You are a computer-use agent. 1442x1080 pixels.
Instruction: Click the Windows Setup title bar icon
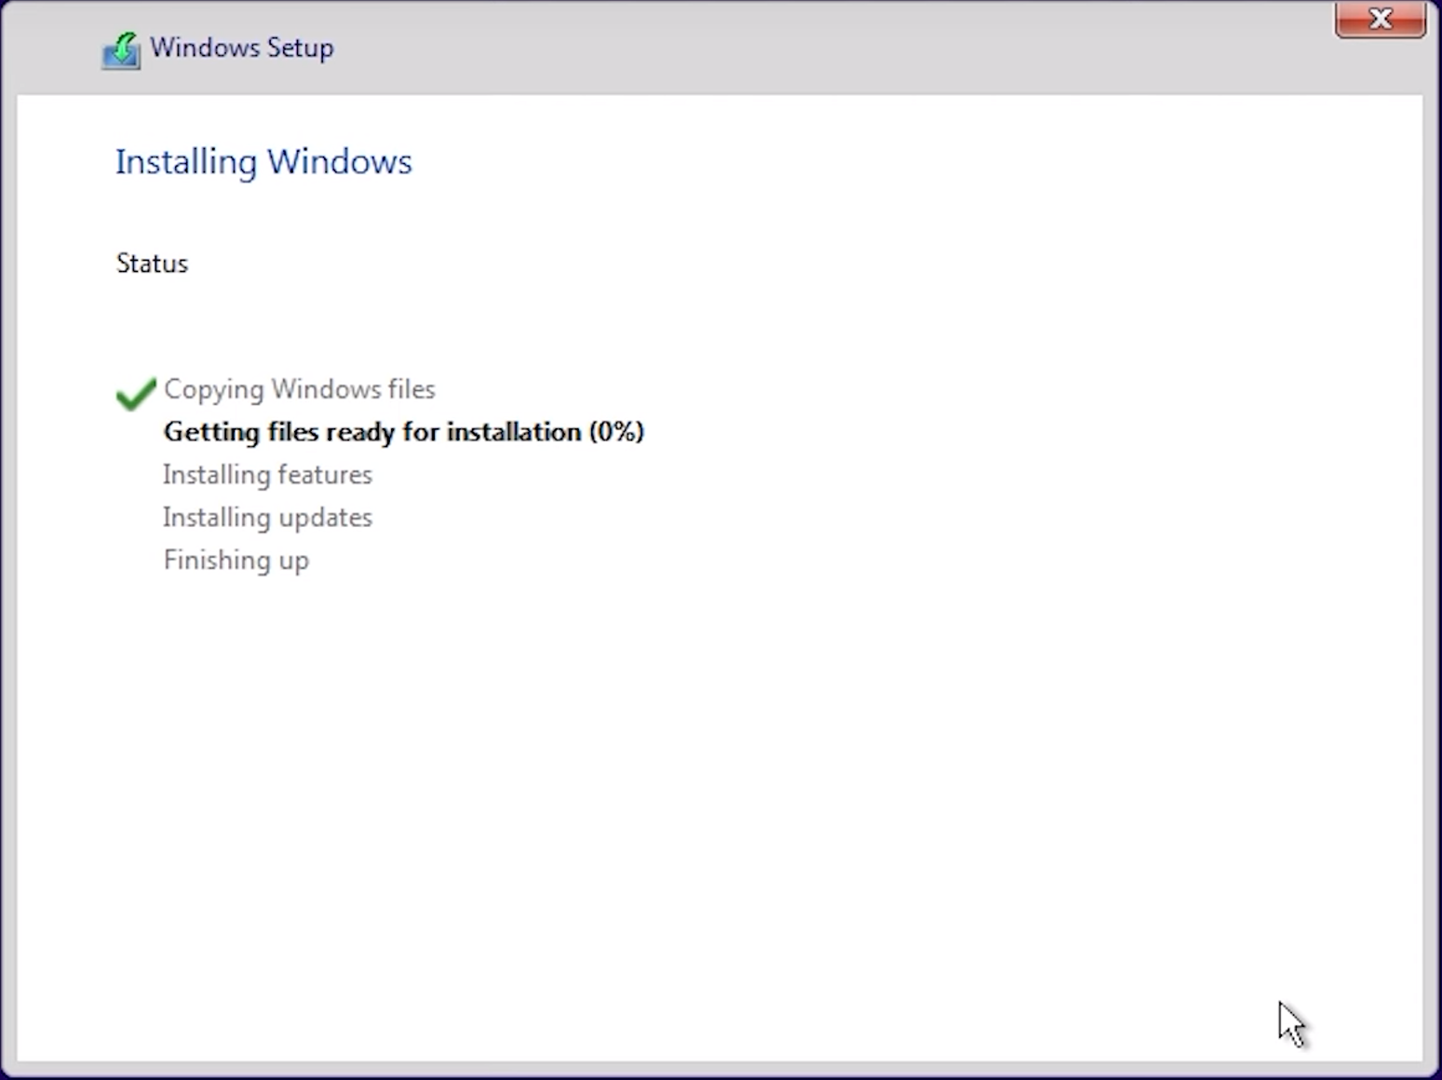(x=121, y=50)
